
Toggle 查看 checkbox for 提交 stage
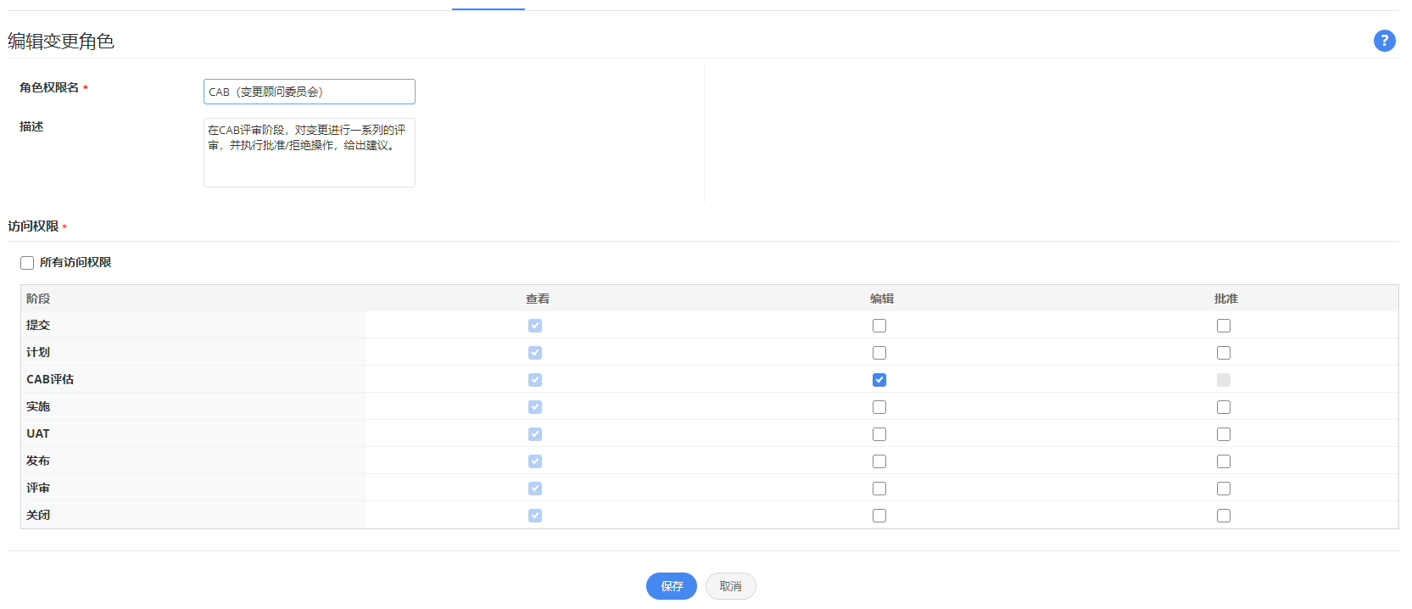535,326
